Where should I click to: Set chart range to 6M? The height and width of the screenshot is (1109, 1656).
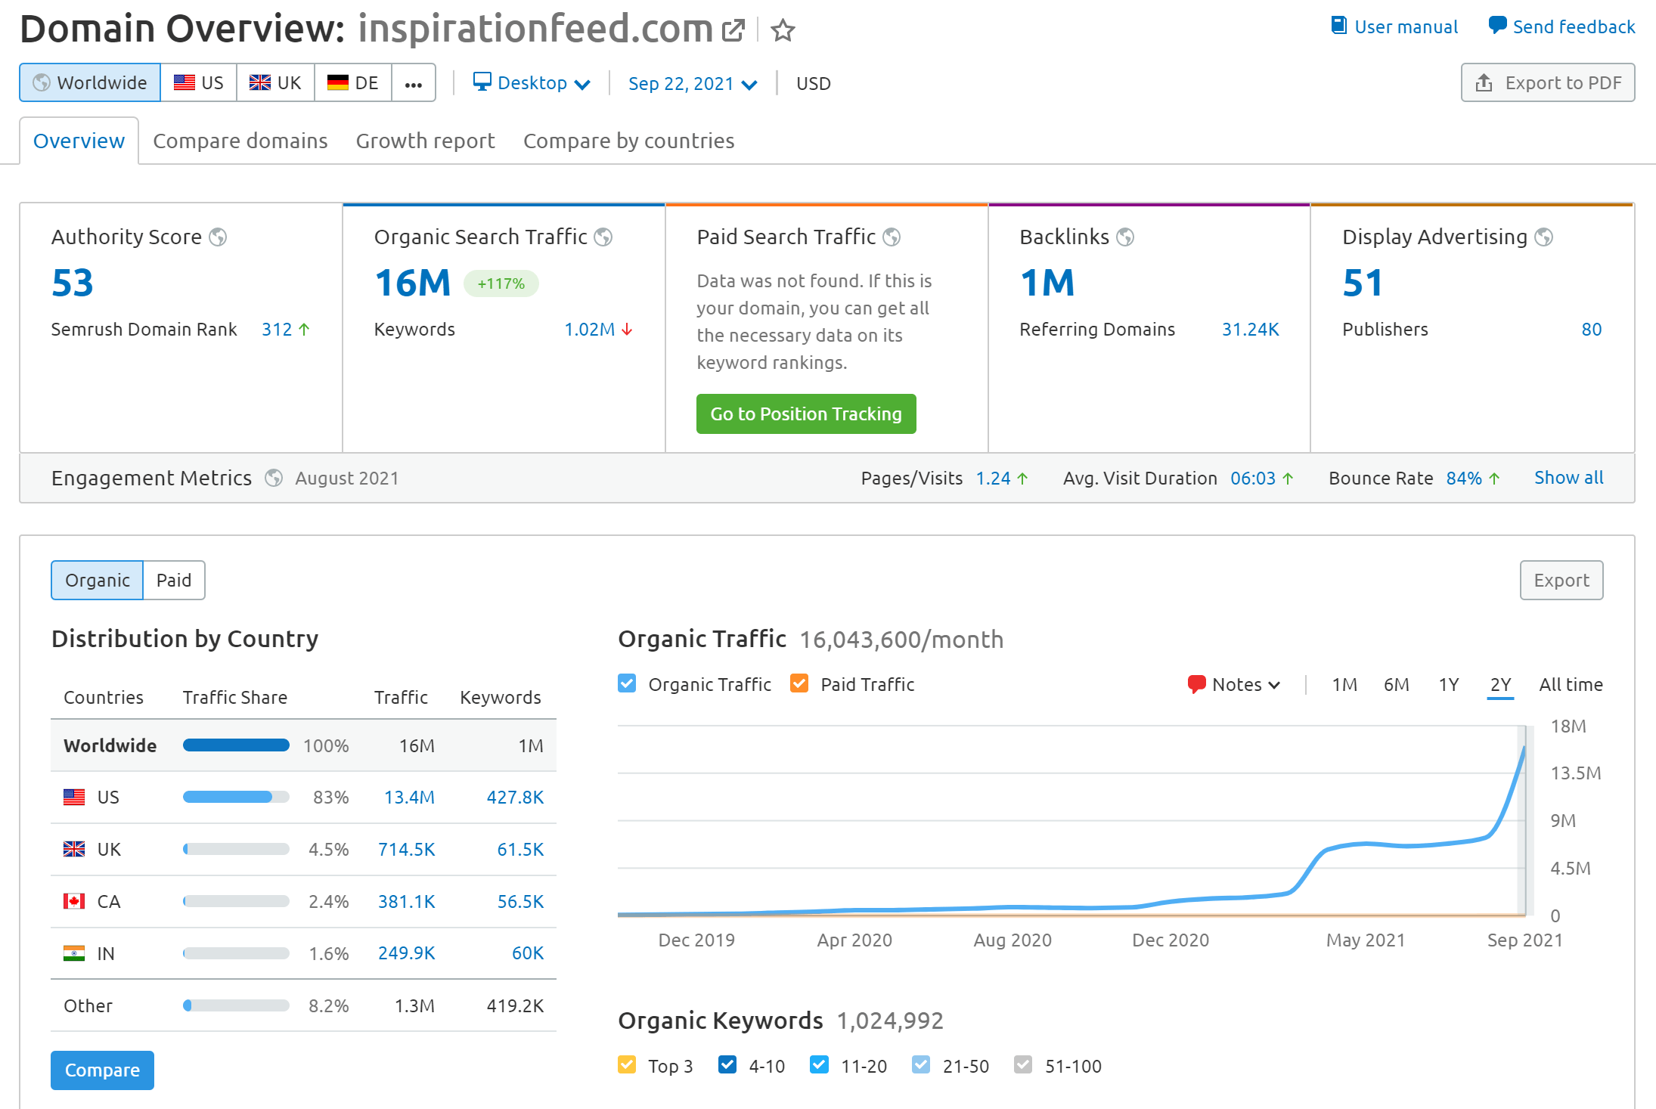pyautogui.click(x=1397, y=684)
